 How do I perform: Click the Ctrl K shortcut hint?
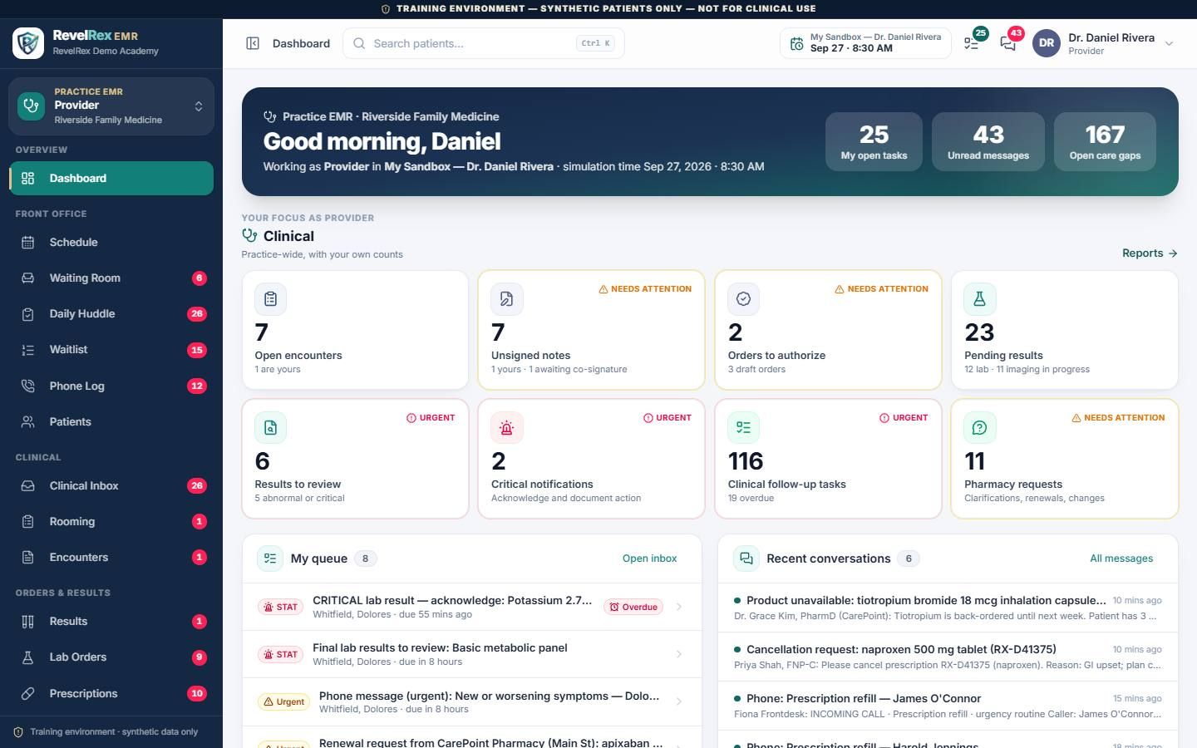coord(596,43)
